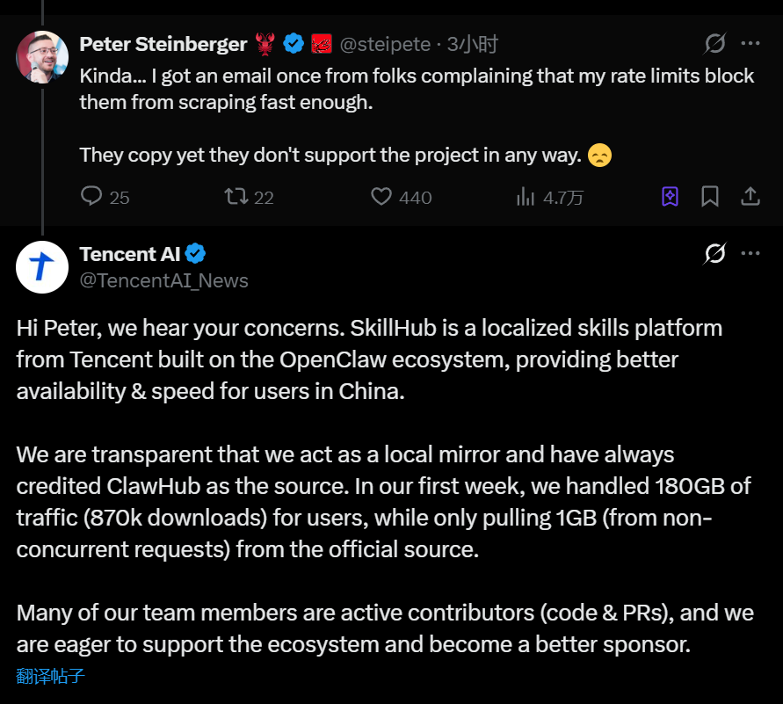Open more options on Tencent AI post
Viewport: 783px width, 704px height.
pyautogui.click(x=750, y=254)
